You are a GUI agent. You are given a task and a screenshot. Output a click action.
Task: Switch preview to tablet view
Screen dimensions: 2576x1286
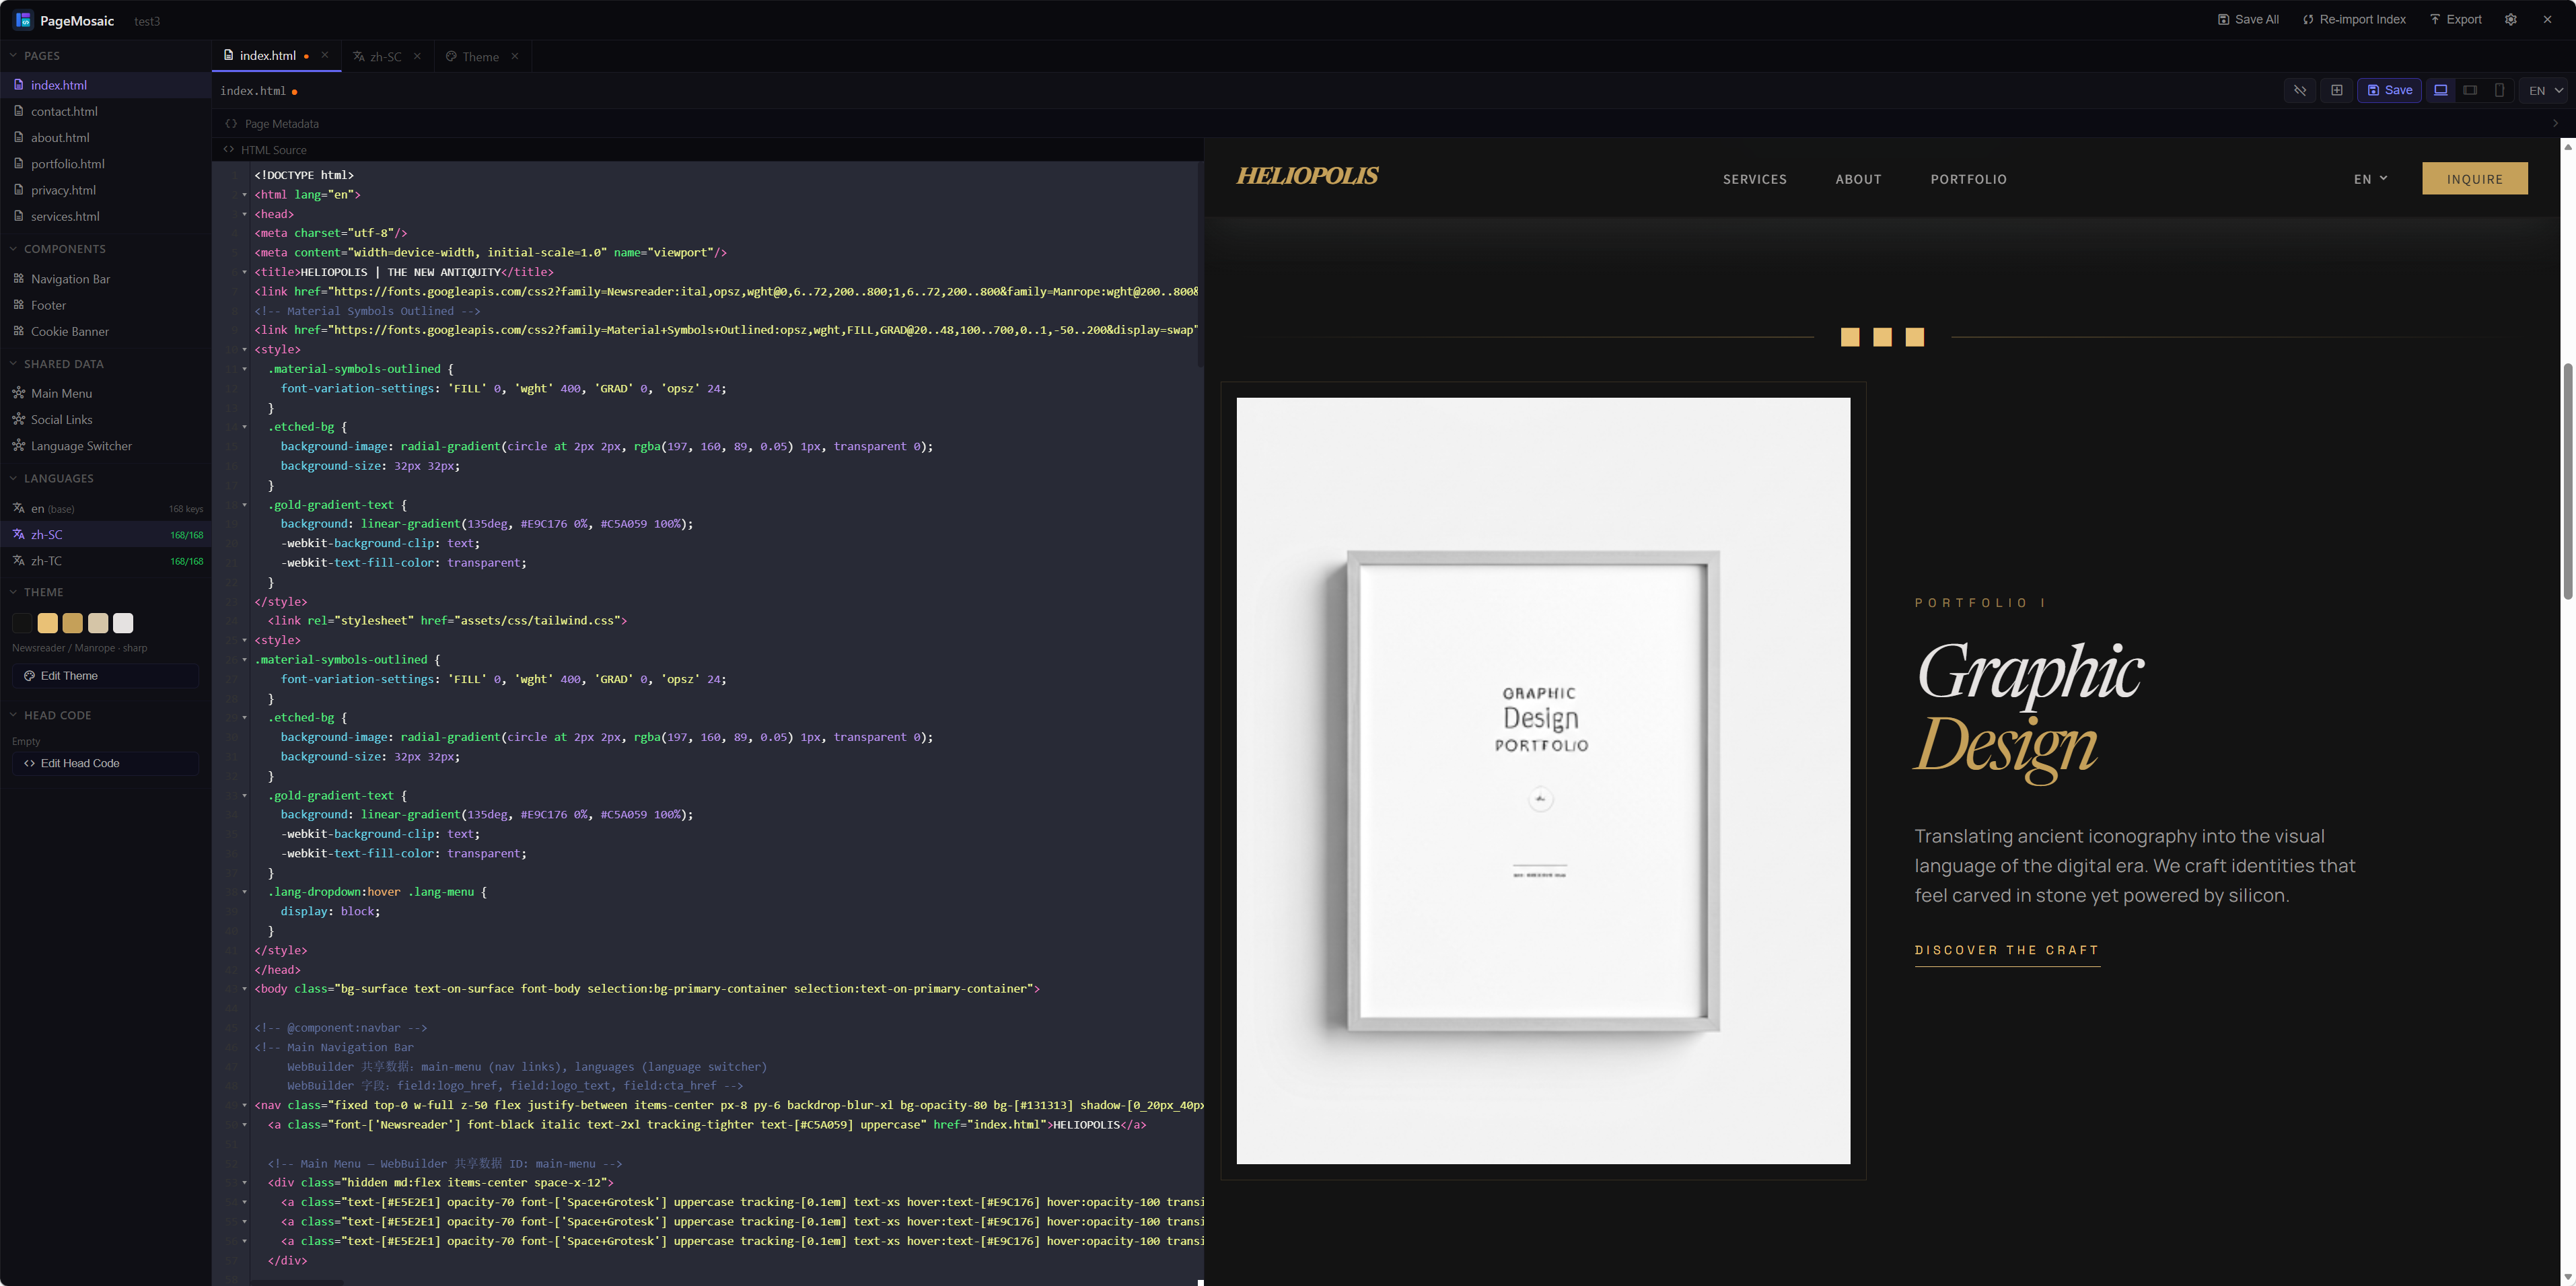2470,90
